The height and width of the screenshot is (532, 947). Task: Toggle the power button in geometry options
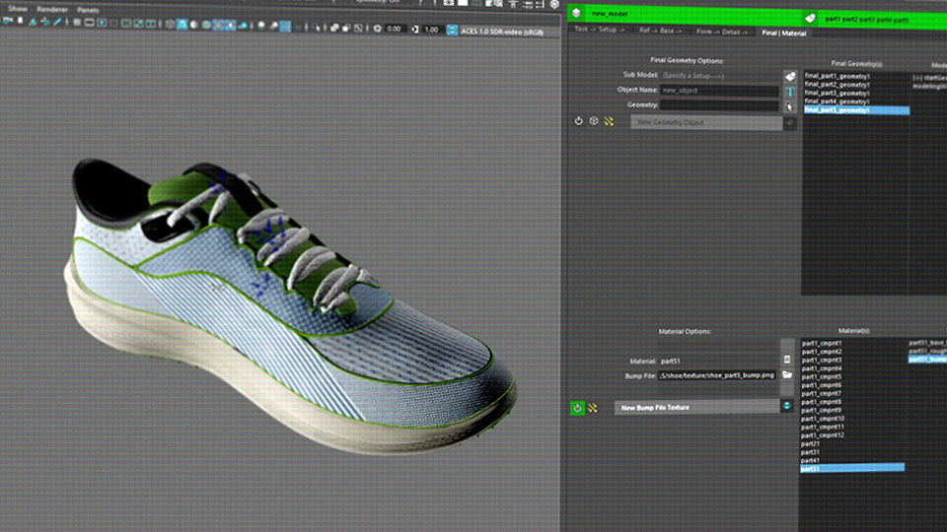coord(579,121)
